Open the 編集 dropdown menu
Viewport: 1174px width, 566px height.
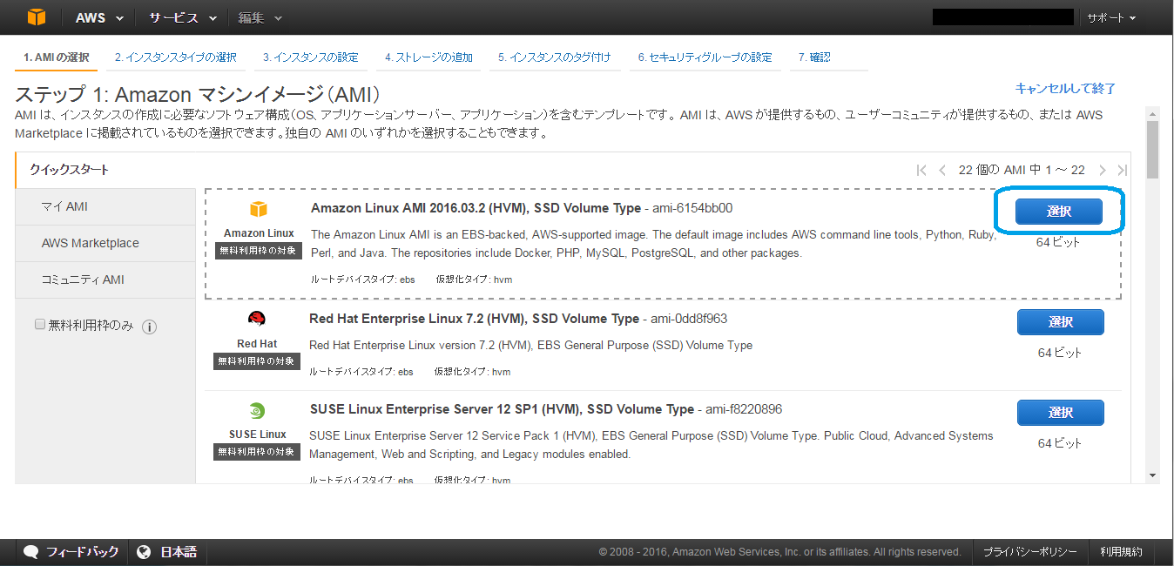260,17
